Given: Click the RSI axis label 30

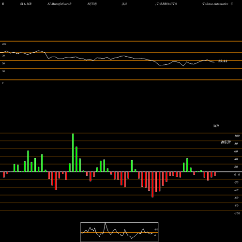Looking at the screenshot, I should [x=3, y=71].
